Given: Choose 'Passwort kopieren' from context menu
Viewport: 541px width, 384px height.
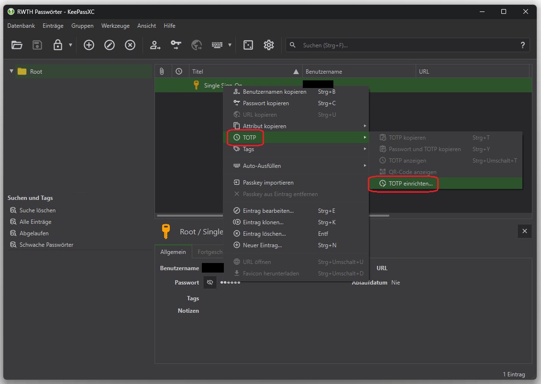Looking at the screenshot, I should [265, 103].
